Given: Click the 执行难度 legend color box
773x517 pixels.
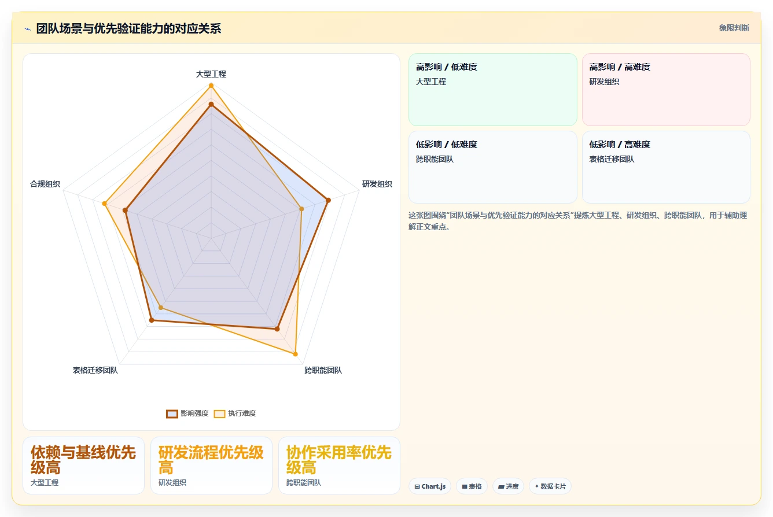Looking at the screenshot, I should 219,413.
